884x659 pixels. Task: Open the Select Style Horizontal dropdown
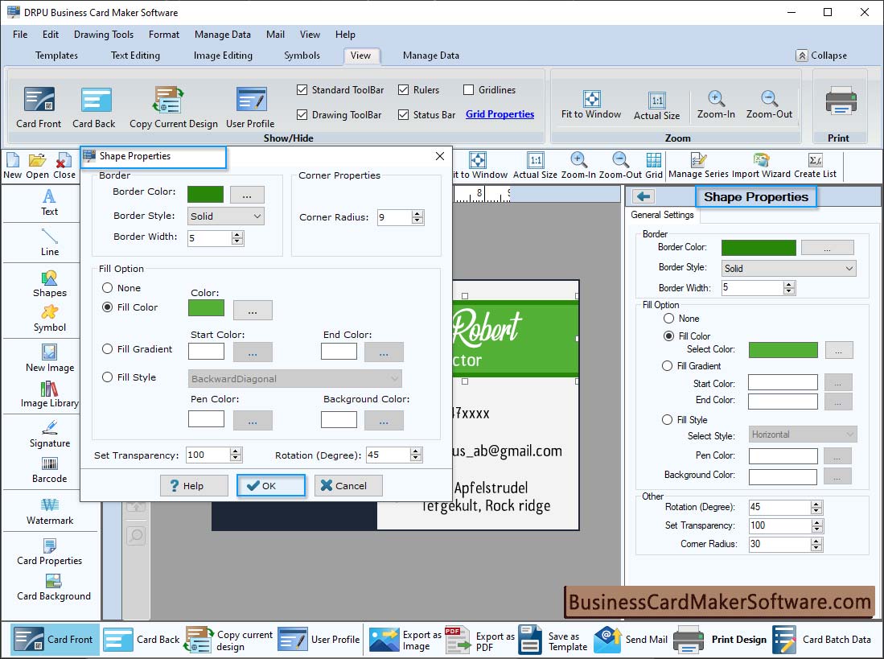pyautogui.click(x=803, y=434)
